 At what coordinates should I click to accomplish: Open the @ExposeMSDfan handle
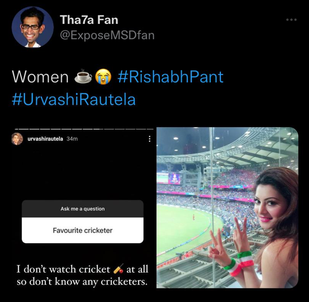click(107, 35)
